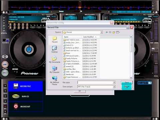
Task: Click the left deck jog wheel center
Action: [29, 49]
